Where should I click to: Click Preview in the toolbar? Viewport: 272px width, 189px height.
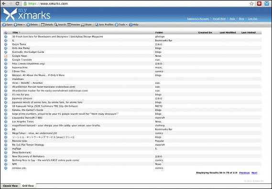(74, 25)
